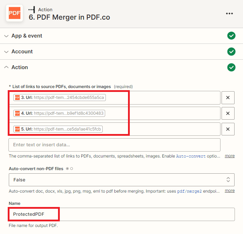Click the 3. Url mapped data pill
The image size is (243, 234).
(x=59, y=98)
